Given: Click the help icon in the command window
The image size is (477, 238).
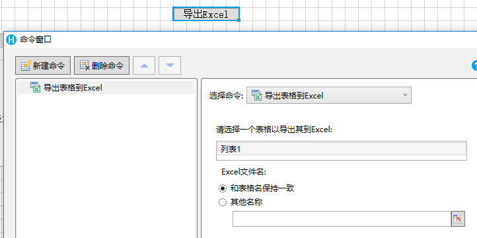Looking at the screenshot, I should point(474,65).
